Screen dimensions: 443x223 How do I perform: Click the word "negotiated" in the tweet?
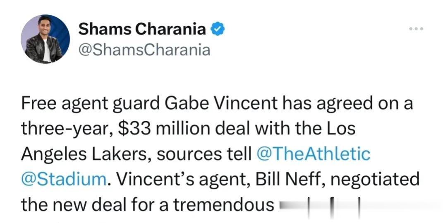pos(375,179)
